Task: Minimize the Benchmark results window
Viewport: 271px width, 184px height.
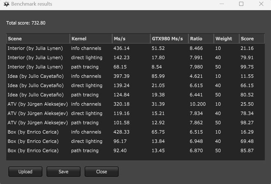Action: point(222,4)
